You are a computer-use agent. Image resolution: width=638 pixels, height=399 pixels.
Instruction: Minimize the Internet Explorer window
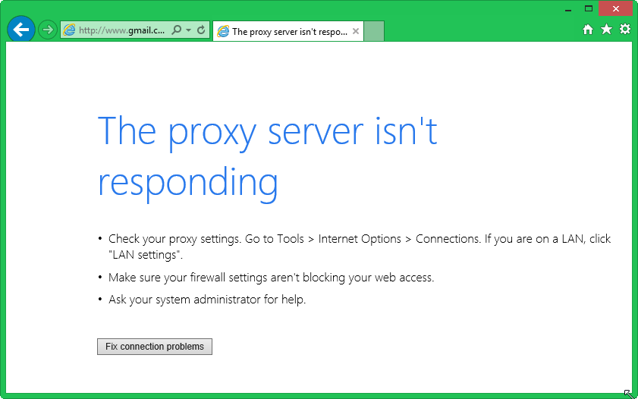(566, 8)
